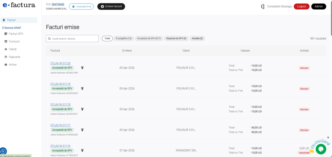This screenshot has height=157, width=332.
Task: Go to Furnizori in the sidebar
Action: [14, 42]
